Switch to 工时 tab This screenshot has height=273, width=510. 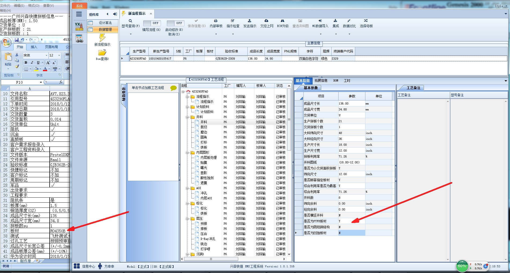[347, 80]
